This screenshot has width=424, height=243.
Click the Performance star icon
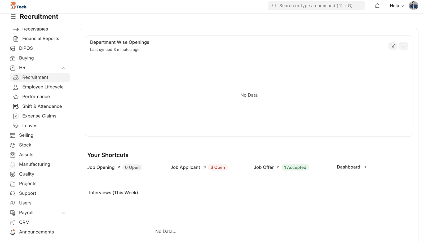click(x=16, y=97)
